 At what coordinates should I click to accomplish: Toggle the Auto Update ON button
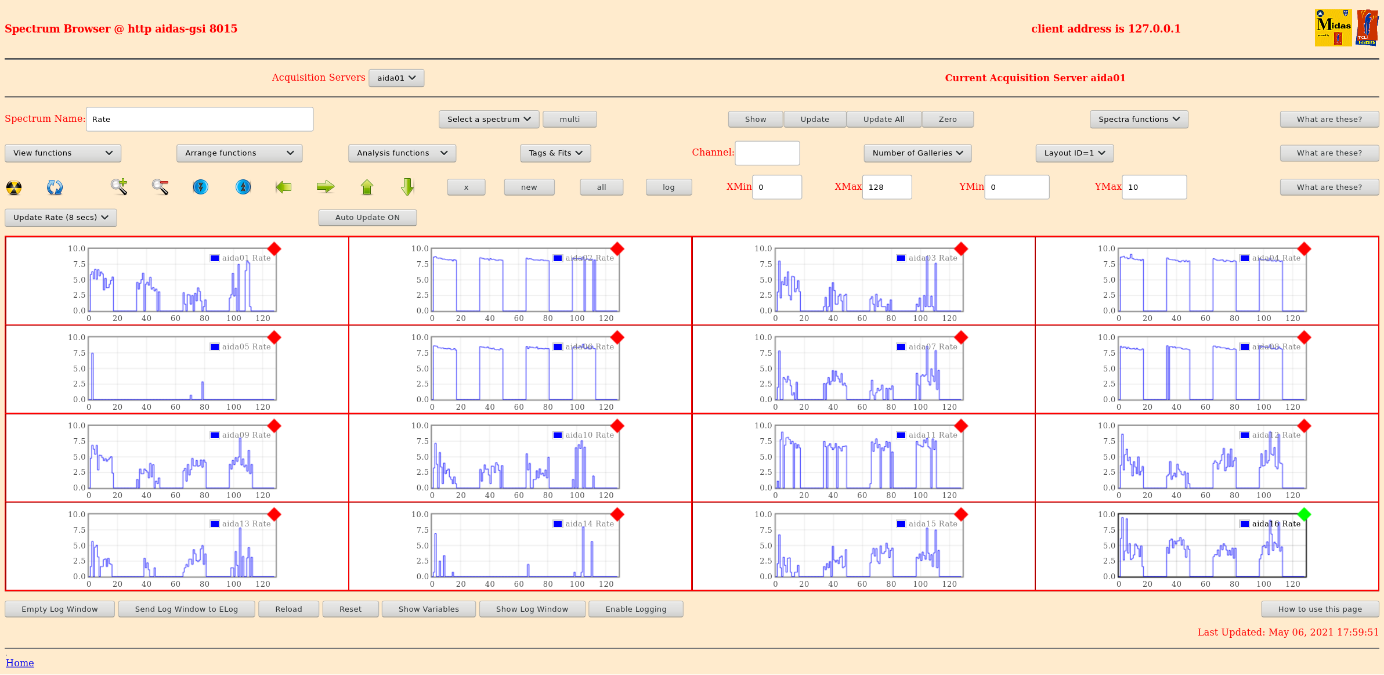(x=367, y=218)
